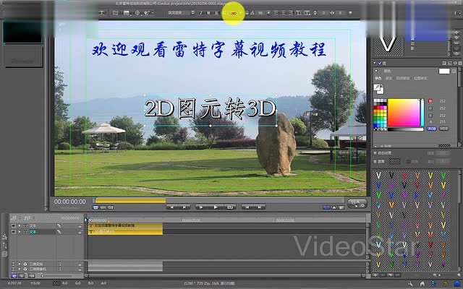Expand the 三维摄像机 track arrow
The image size is (463, 289).
coord(20,269)
